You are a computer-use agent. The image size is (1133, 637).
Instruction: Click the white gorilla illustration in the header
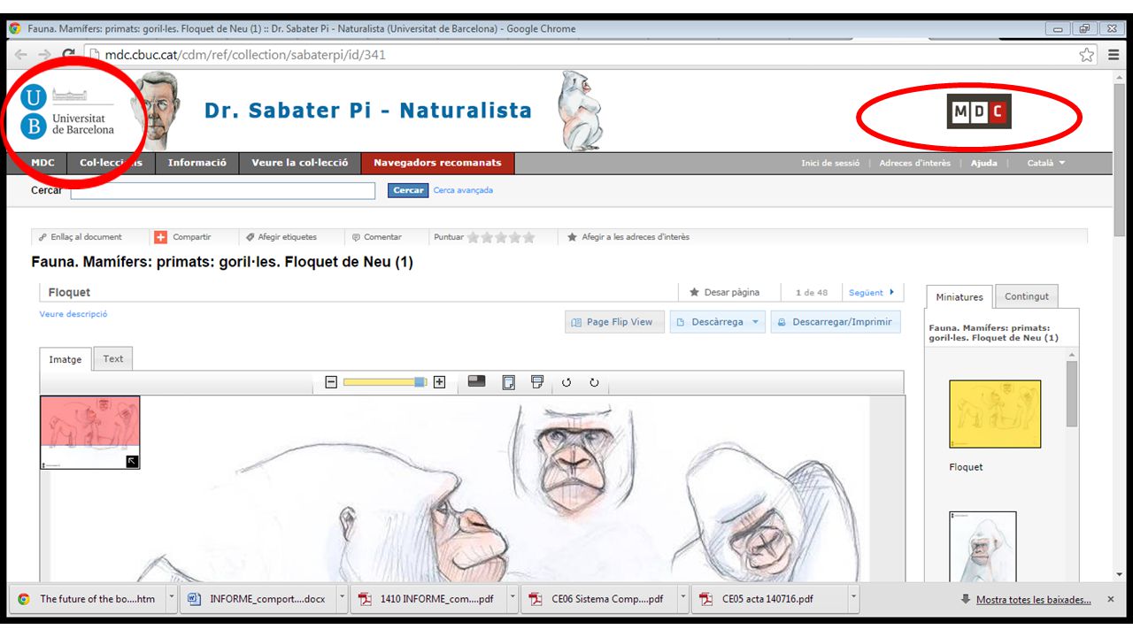click(x=580, y=111)
